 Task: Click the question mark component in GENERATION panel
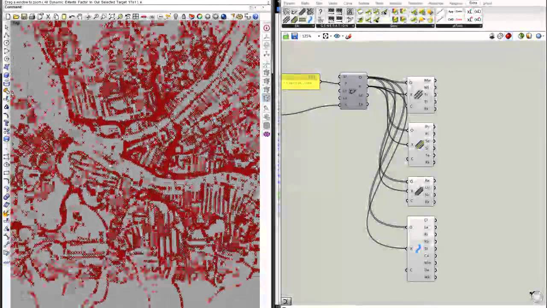pos(321,12)
